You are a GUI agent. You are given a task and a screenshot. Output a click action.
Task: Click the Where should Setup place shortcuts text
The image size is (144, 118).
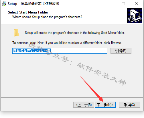47,17
